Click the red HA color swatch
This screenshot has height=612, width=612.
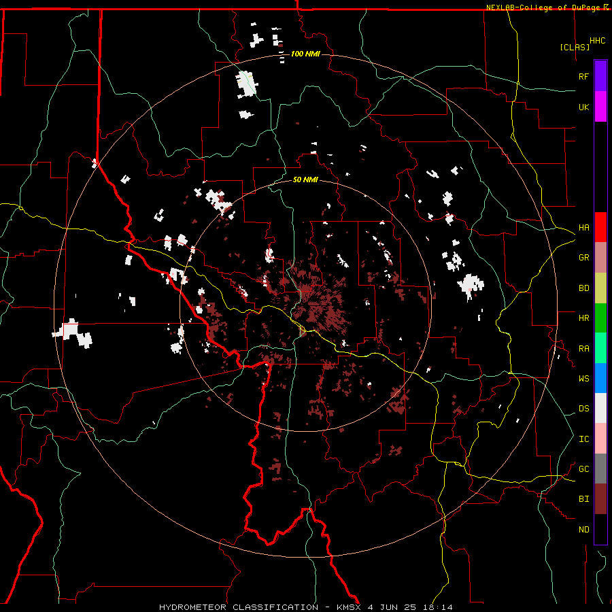pyautogui.click(x=600, y=227)
